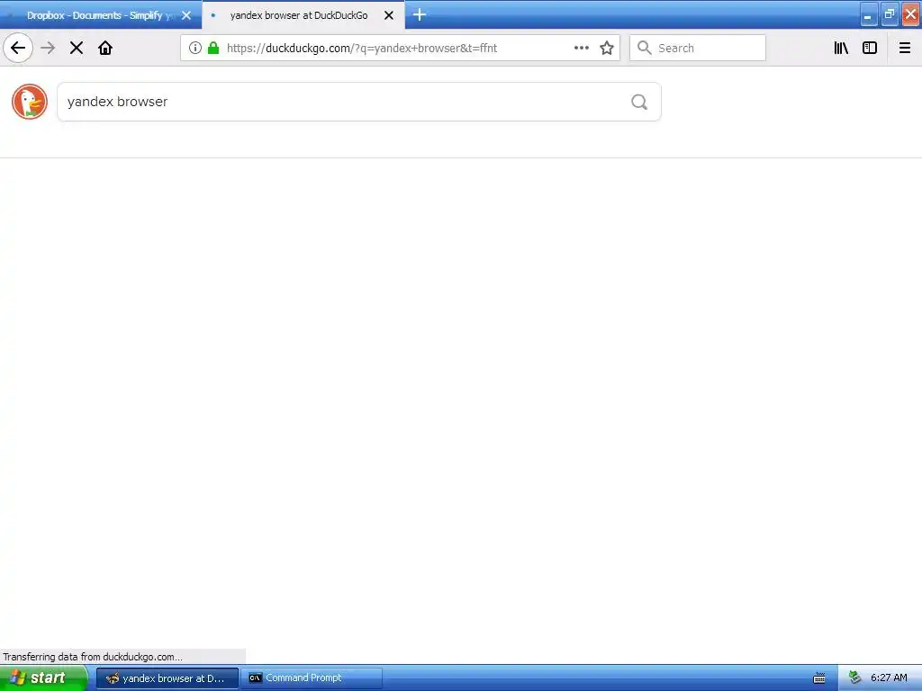Click the safely remove hardware tray icon

[x=855, y=678]
